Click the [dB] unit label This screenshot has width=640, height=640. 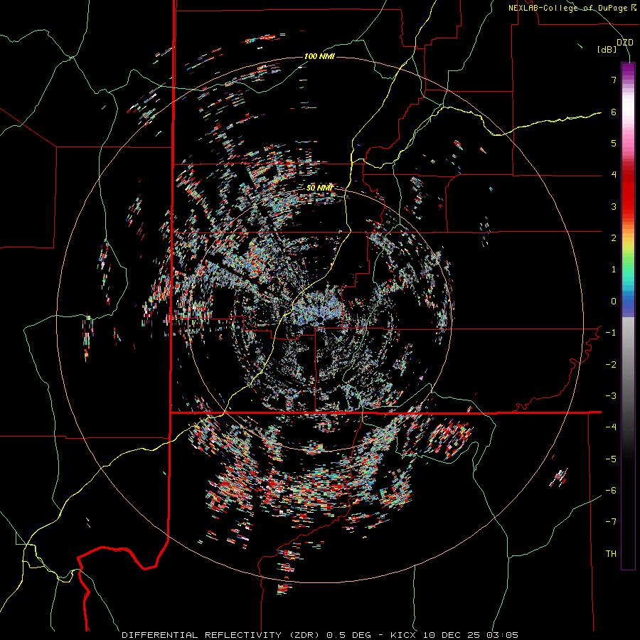(607, 49)
